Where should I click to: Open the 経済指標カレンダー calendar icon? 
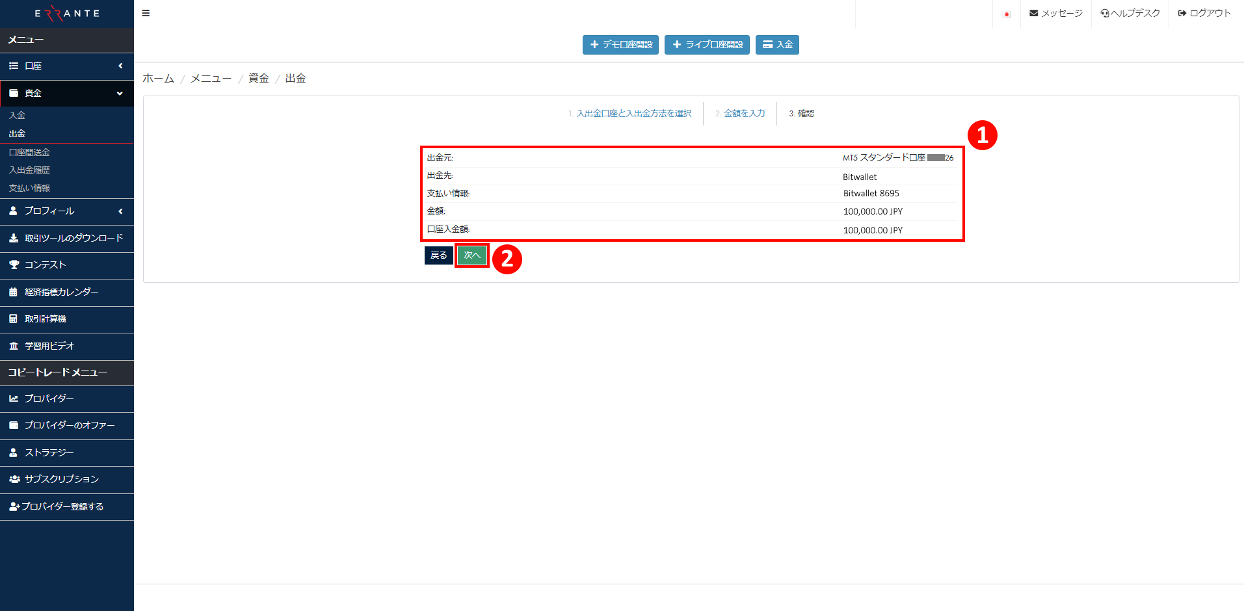click(14, 292)
